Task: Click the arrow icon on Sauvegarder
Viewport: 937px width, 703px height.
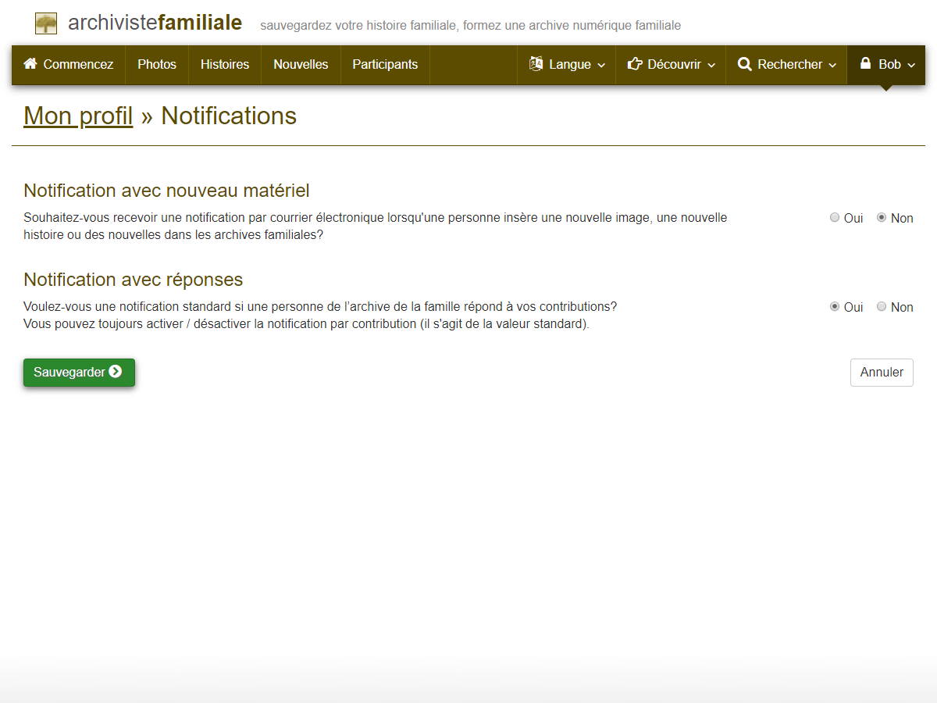Action: tap(116, 372)
